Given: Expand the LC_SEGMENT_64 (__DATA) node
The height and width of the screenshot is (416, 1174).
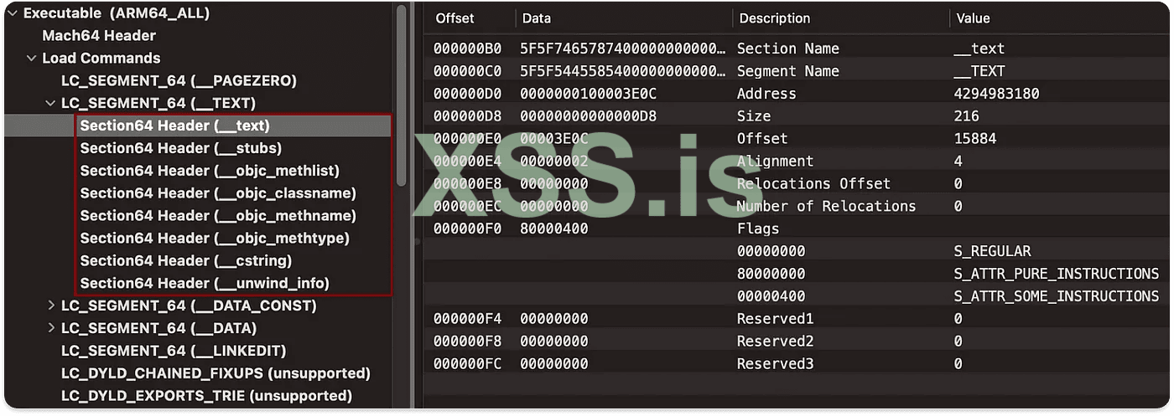Looking at the screenshot, I should click(x=51, y=329).
